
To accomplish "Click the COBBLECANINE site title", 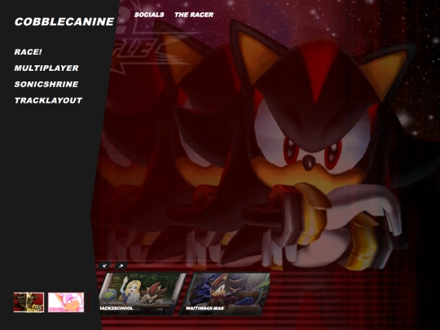I will coord(64,22).
